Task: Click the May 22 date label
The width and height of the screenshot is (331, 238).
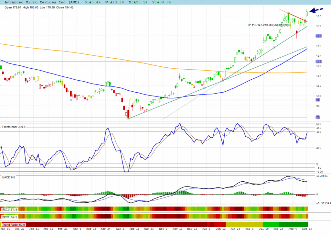Action: pos(192,229)
